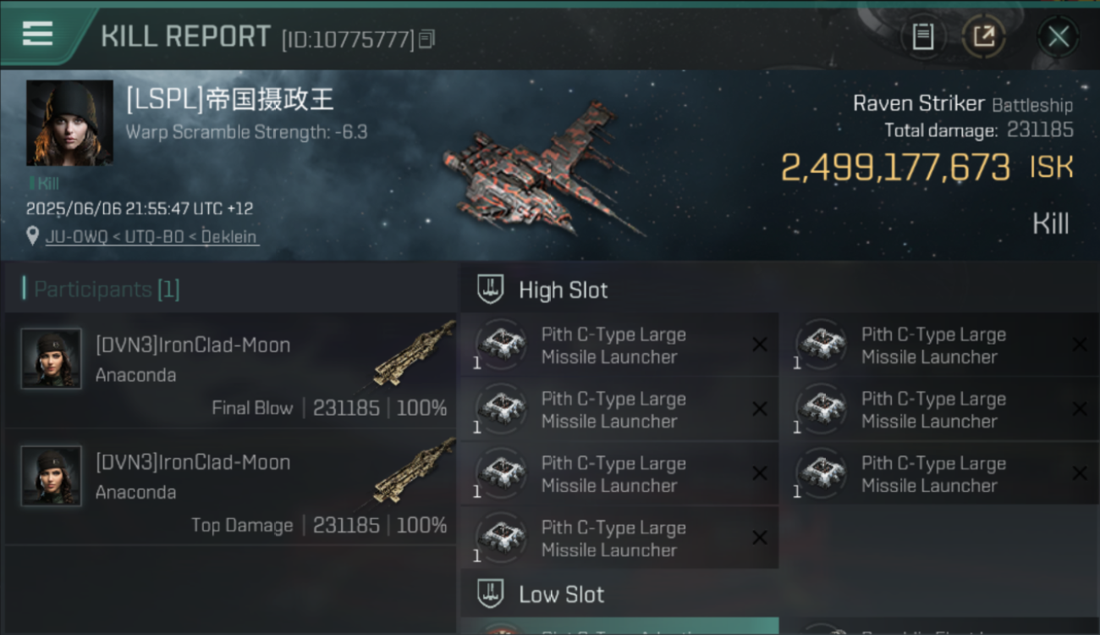Inspect the Anaconda ship icon on Final Blow row

(415, 354)
